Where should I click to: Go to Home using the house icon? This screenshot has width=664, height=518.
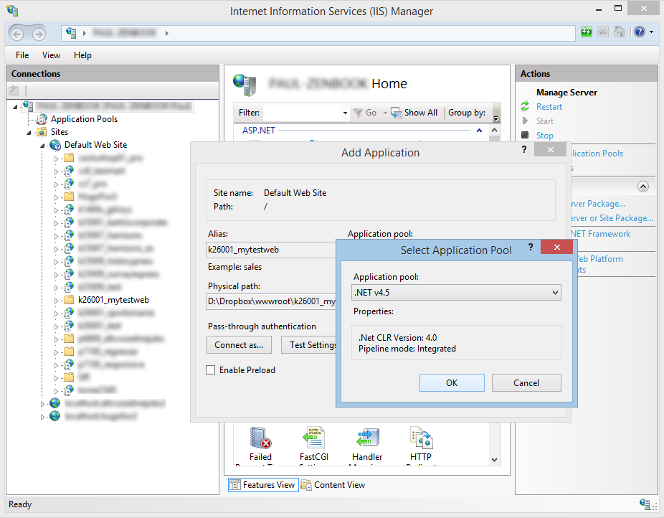(619, 32)
